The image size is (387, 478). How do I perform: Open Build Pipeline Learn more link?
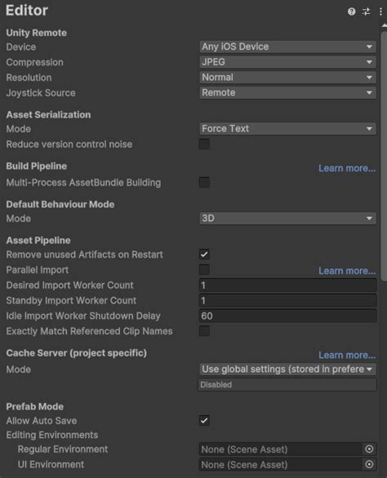347,168
